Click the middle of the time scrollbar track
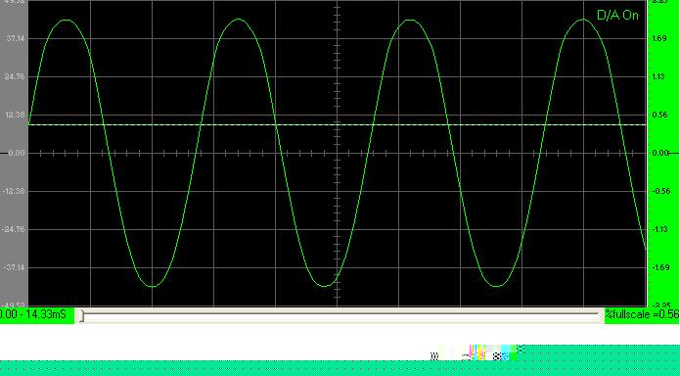Image resolution: width=680 pixels, height=376 pixels. [x=340, y=315]
